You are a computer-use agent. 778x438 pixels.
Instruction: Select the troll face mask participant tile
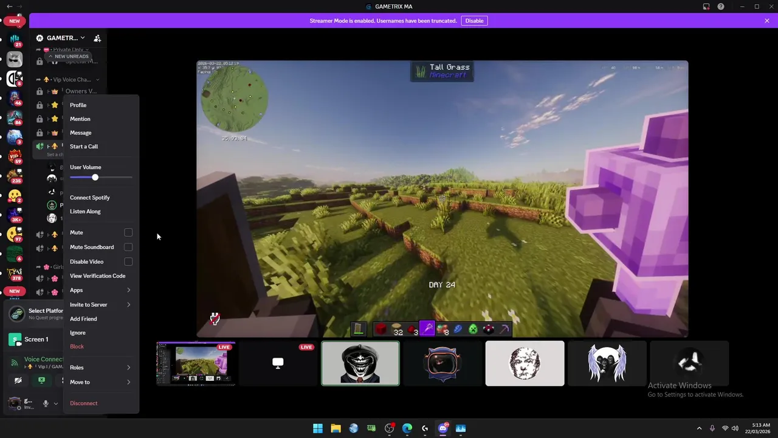pos(360,363)
